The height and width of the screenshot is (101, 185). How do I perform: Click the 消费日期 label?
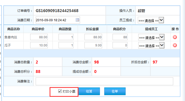click(25, 20)
